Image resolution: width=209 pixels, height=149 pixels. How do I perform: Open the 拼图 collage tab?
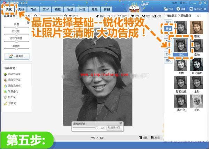pyautogui.click(x=107, y=9)
